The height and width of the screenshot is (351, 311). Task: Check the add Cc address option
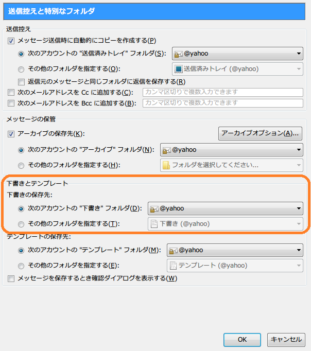(x=11, y=92)
